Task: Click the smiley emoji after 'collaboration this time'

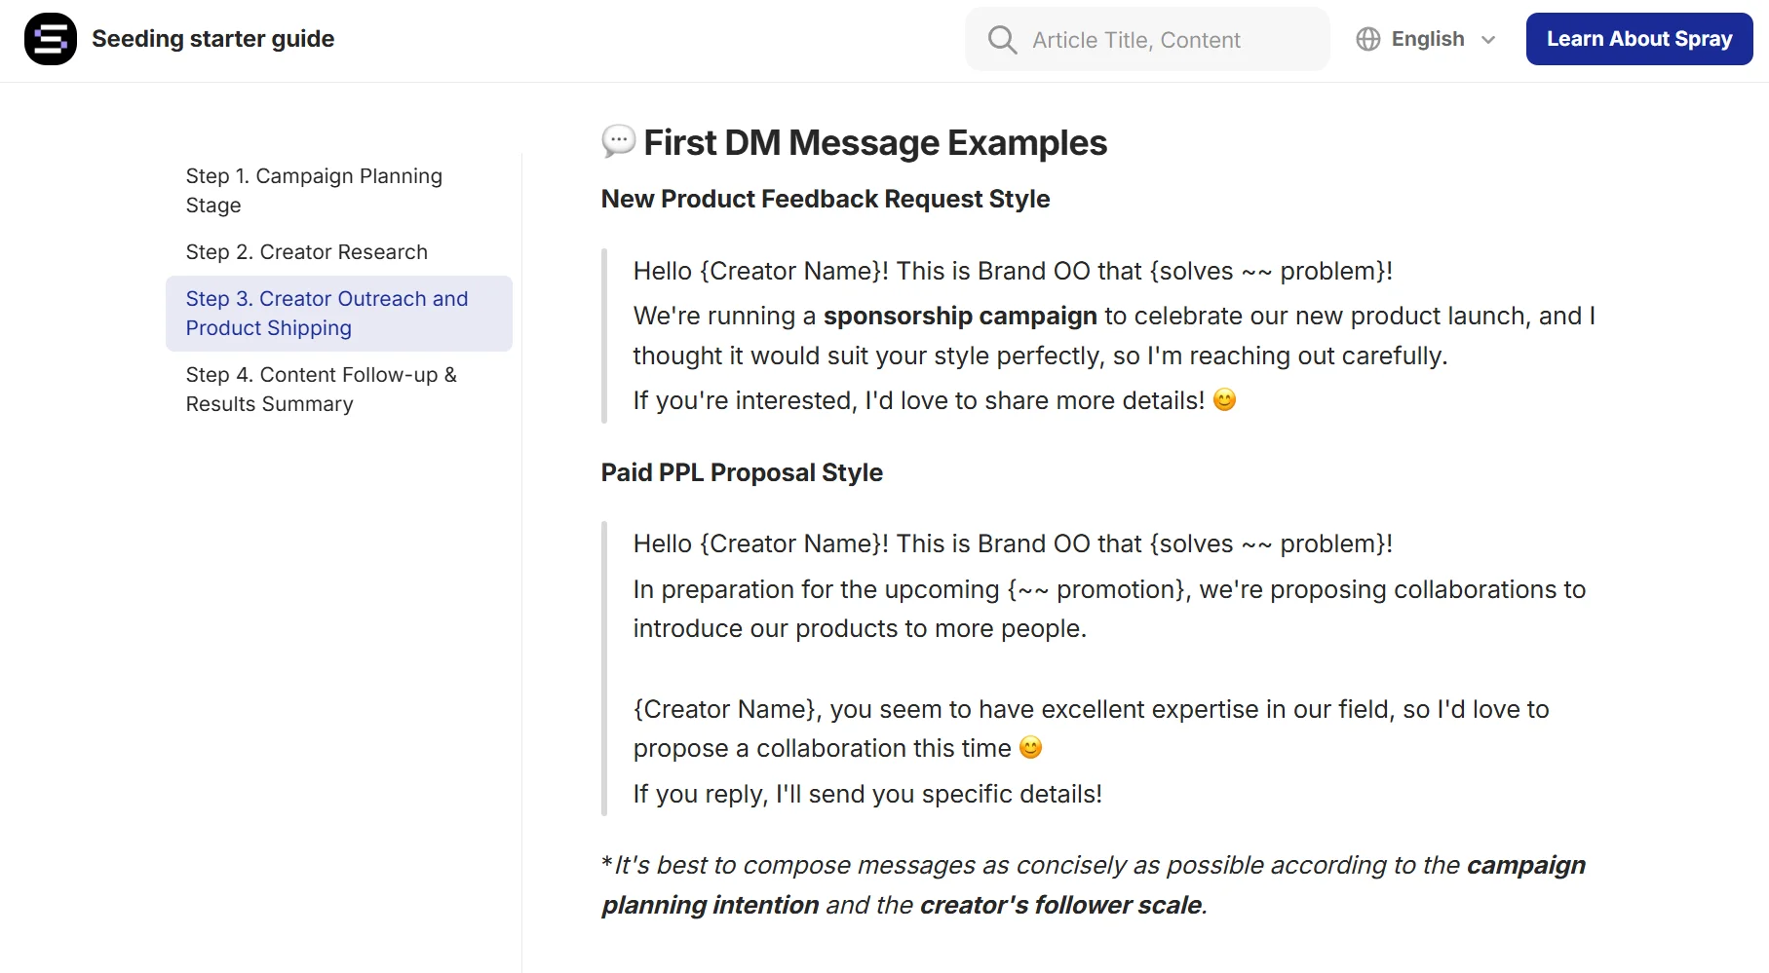Action: [x=1030, y=748]
